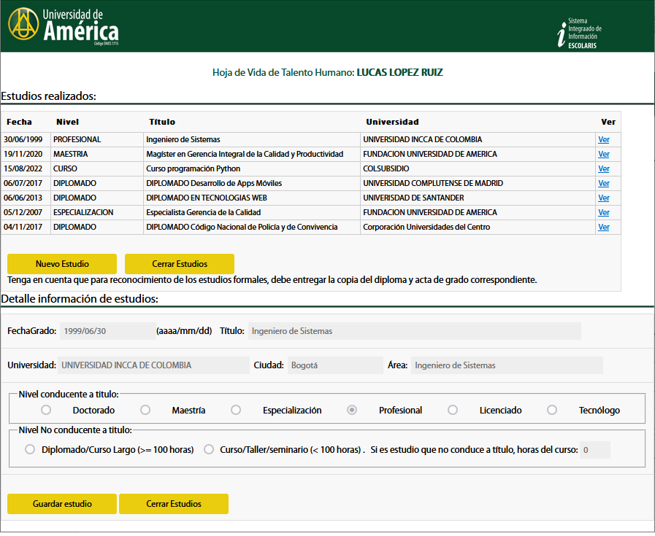Click the Nivel column header
The width and height of the screenshot is (655, 536).
pos(68,122)
